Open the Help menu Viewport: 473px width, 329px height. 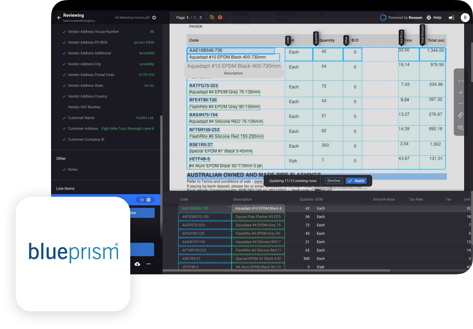coord(434,18)
